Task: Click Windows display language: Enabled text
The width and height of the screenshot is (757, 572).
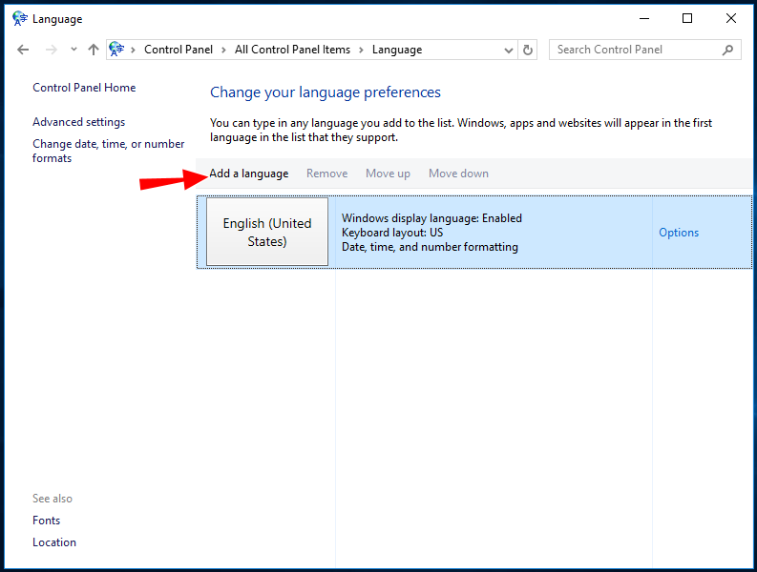Action: (x=431, y=218)
